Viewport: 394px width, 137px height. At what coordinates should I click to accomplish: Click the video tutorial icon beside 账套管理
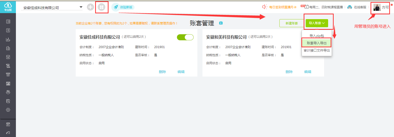221,23
